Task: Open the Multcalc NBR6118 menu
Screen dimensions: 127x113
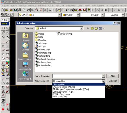Action: [x=100, y=6]
